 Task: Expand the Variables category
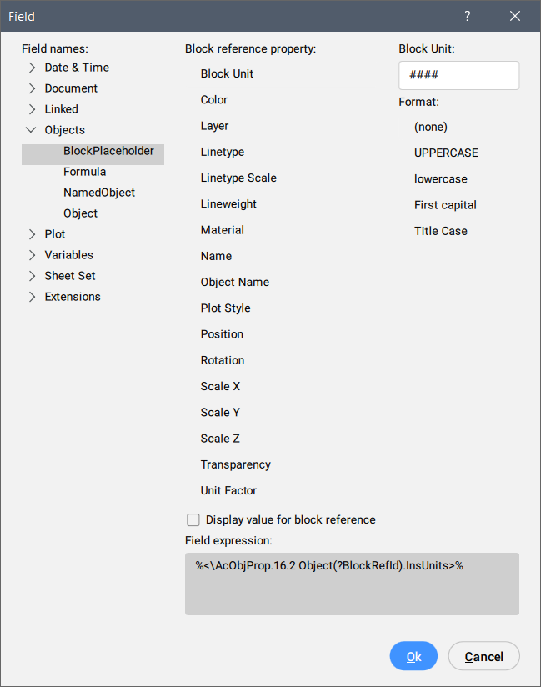click(x=32, y=255)
